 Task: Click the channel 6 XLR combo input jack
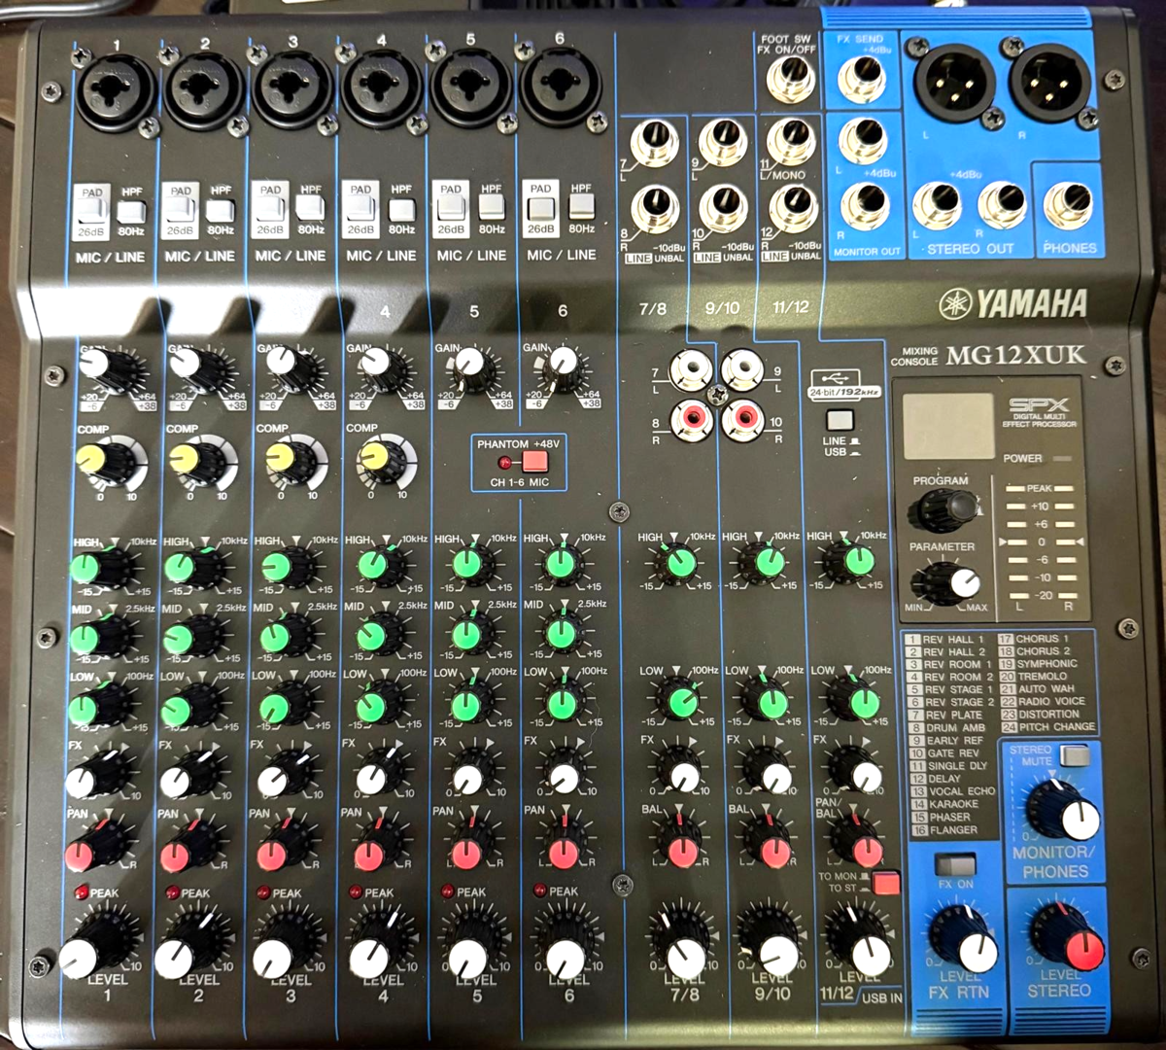(x=559, y=88)
